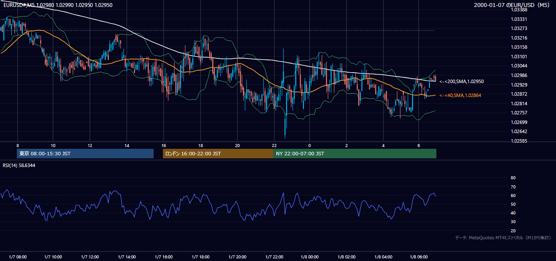Click hour marker 6 under price chart
This screenshot has height=261, width=556.
(419, 145)
